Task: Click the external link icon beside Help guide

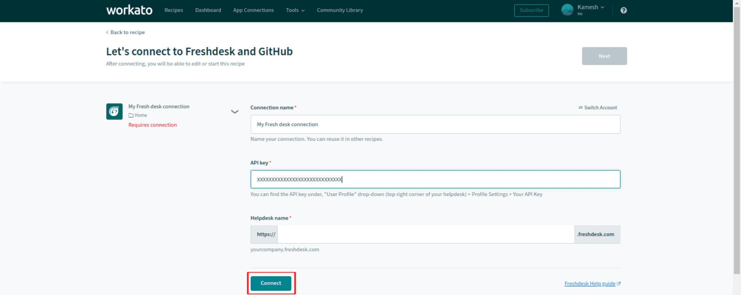Action: coord(619,283)
